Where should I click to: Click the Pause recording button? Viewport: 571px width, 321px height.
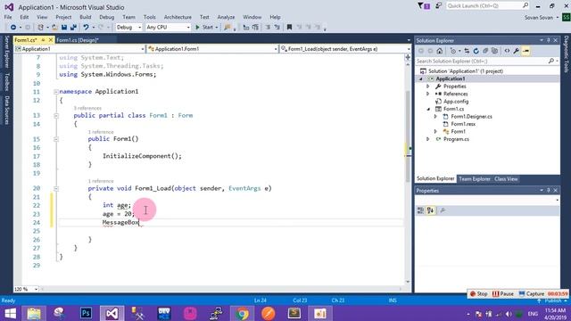click(x=503, y=293)
